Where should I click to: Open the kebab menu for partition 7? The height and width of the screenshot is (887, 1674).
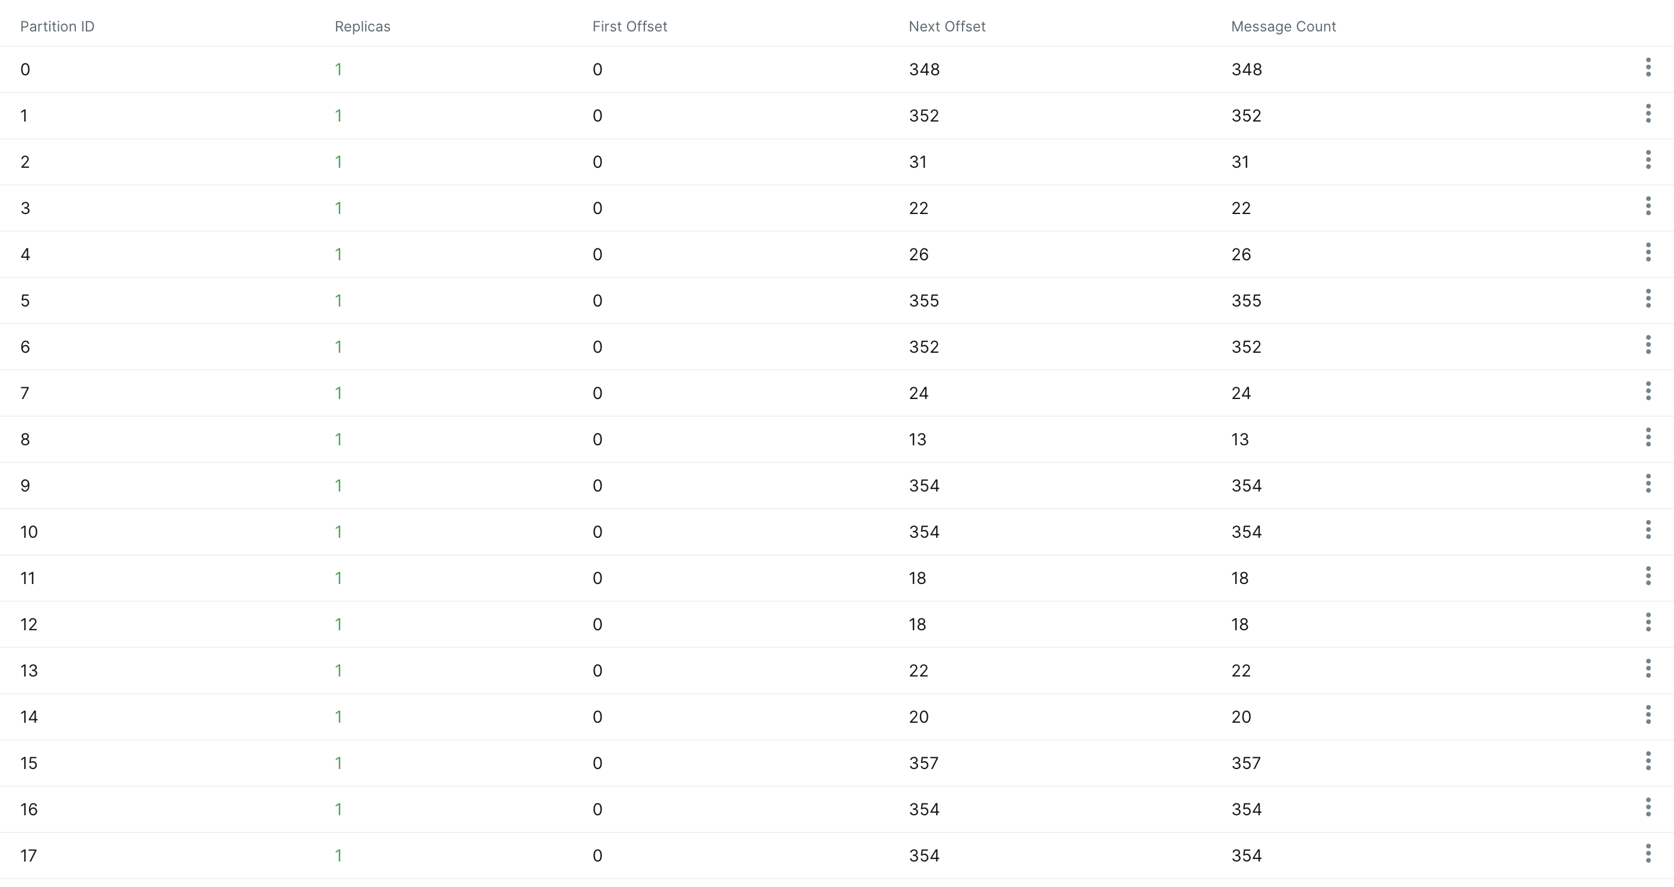tap(1647, 391)
